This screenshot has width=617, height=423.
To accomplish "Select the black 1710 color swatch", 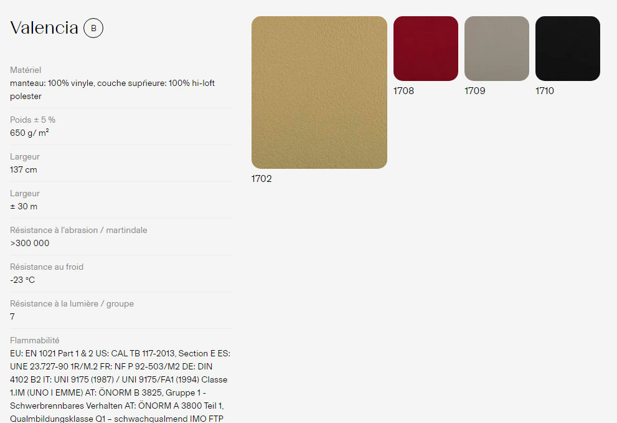I will coord(568,49).
